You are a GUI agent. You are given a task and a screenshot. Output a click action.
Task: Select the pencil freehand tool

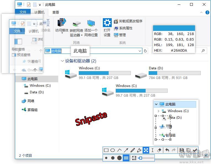(133, 150)
